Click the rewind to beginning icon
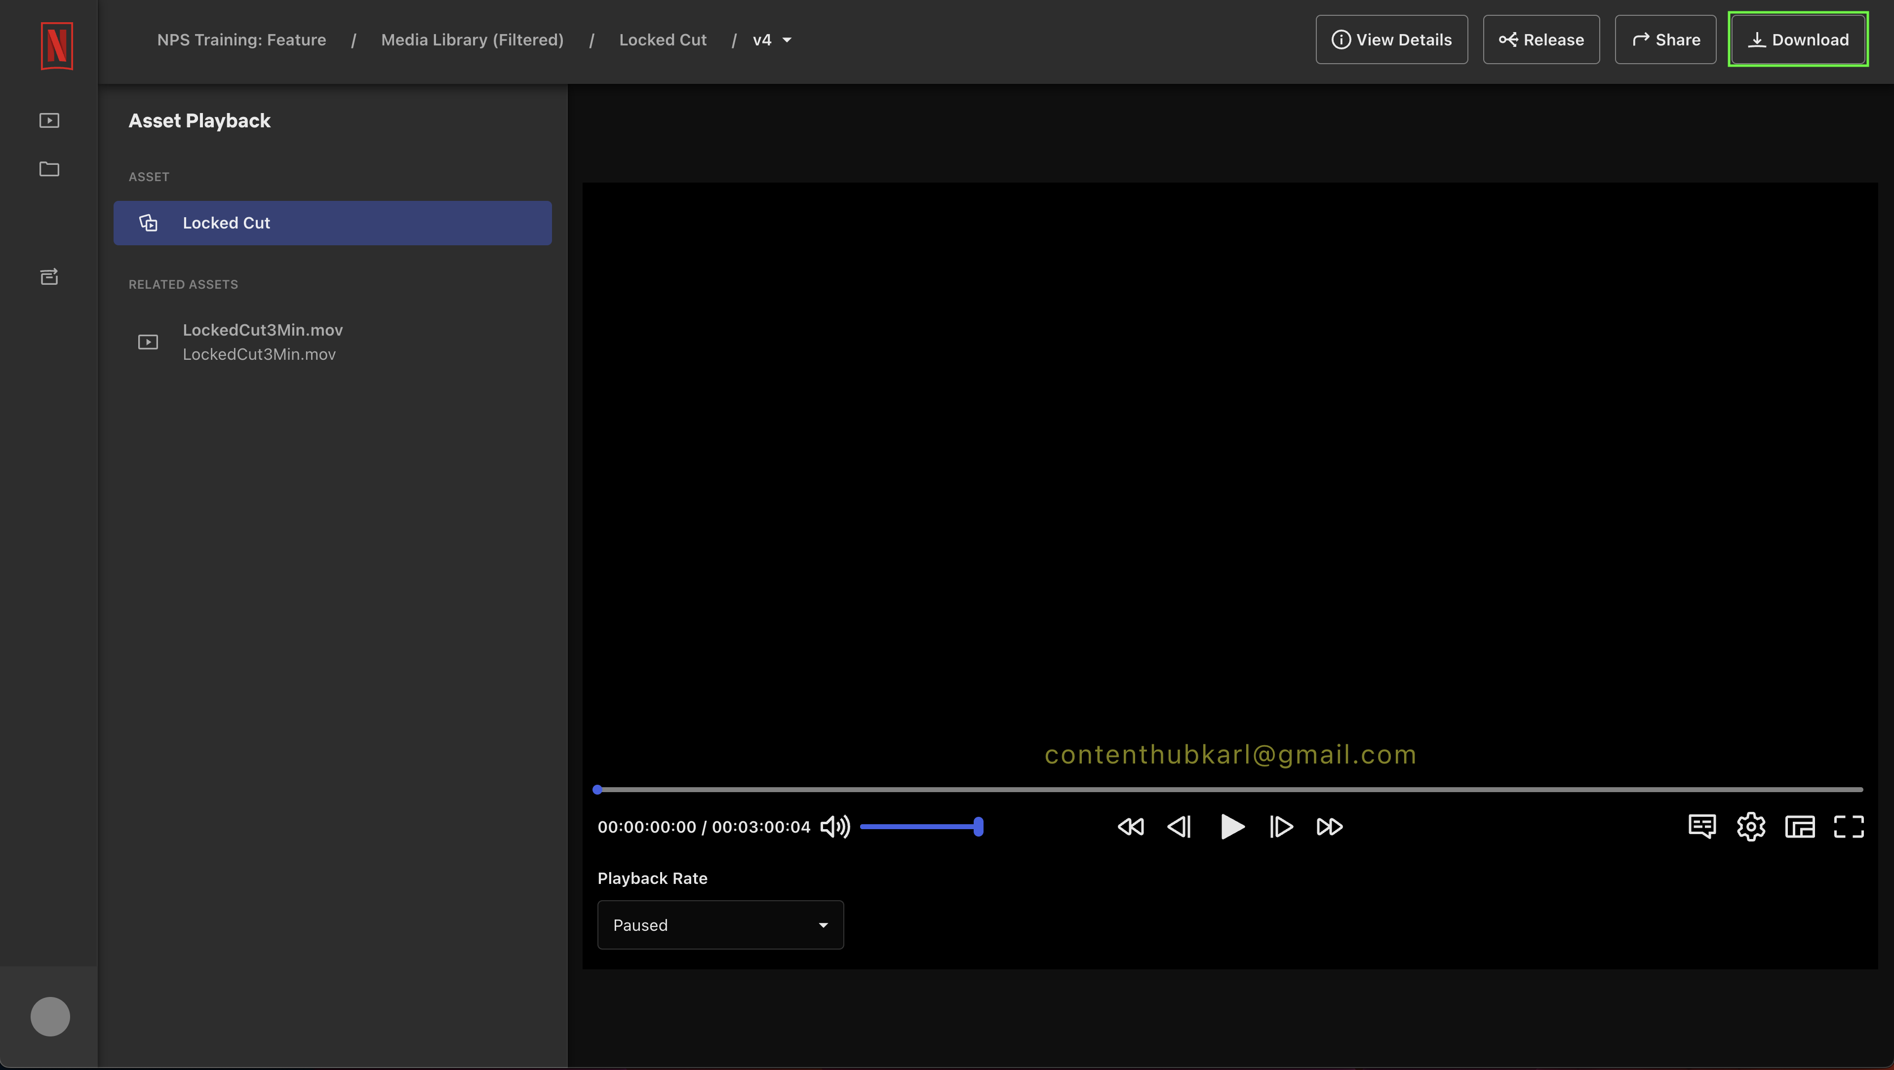 (1129, 827)
